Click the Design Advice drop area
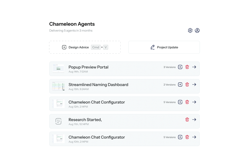 (85, 47)
